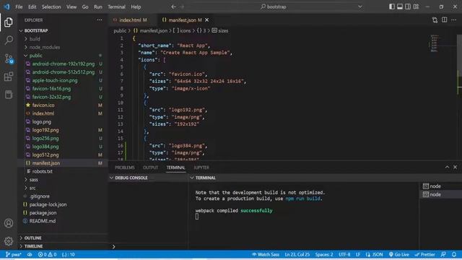
Task: Expand the TIMELINE section
Action: click(x=63, y=246)
